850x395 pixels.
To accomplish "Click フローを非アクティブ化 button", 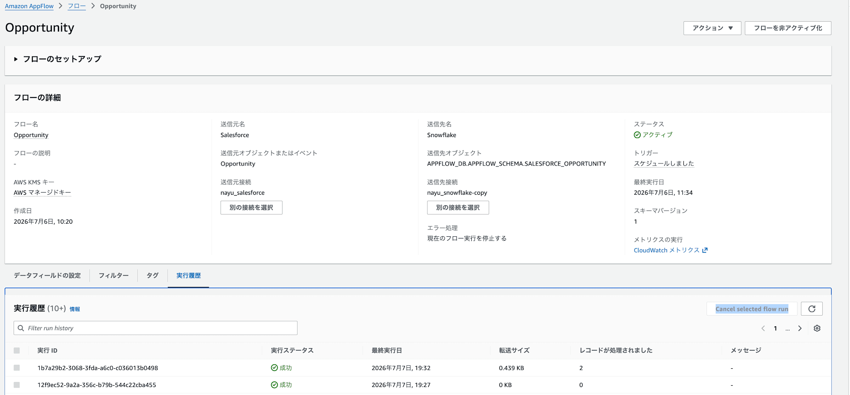I will point(788,28).
